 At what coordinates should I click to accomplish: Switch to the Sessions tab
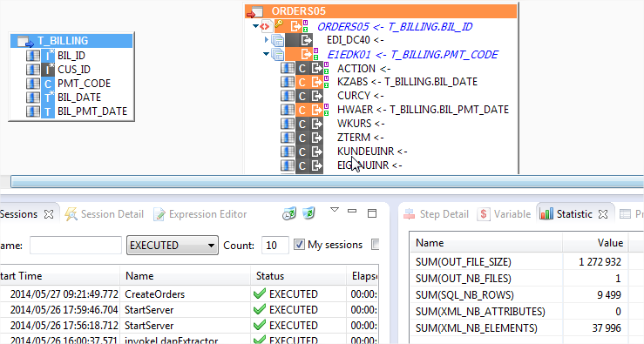(19, 214)
